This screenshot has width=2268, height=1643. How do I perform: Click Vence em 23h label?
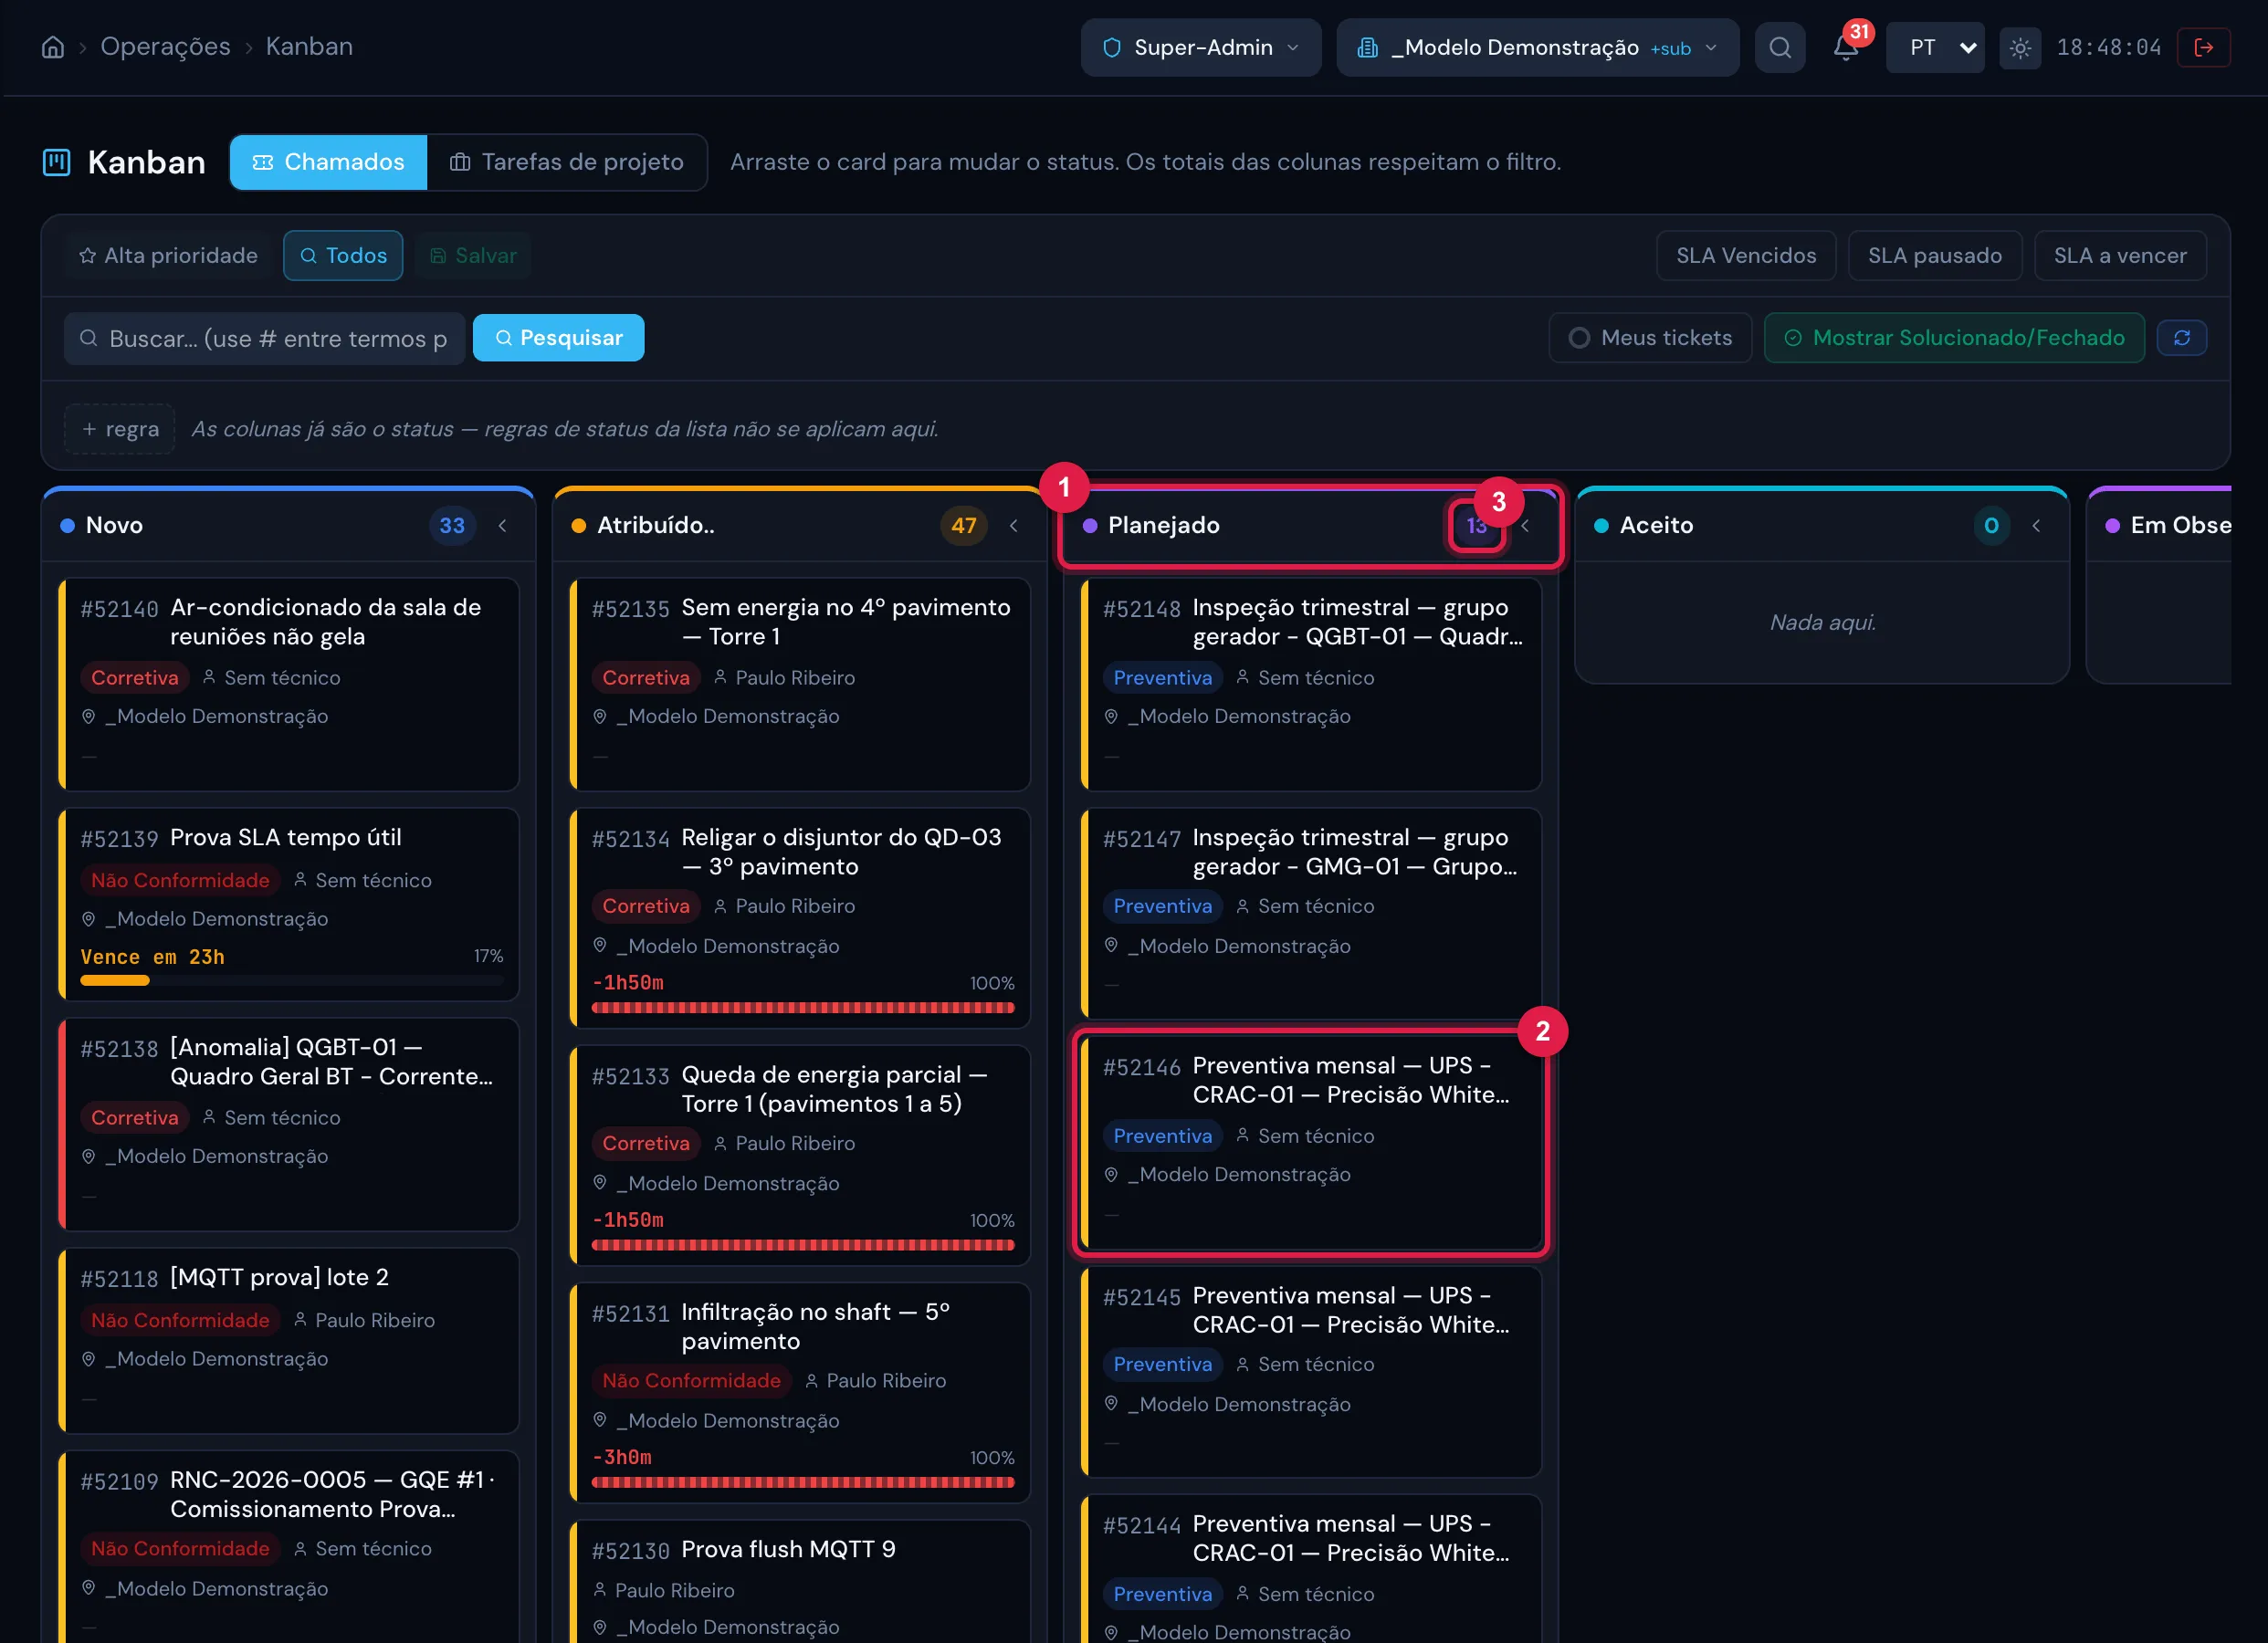152,957
